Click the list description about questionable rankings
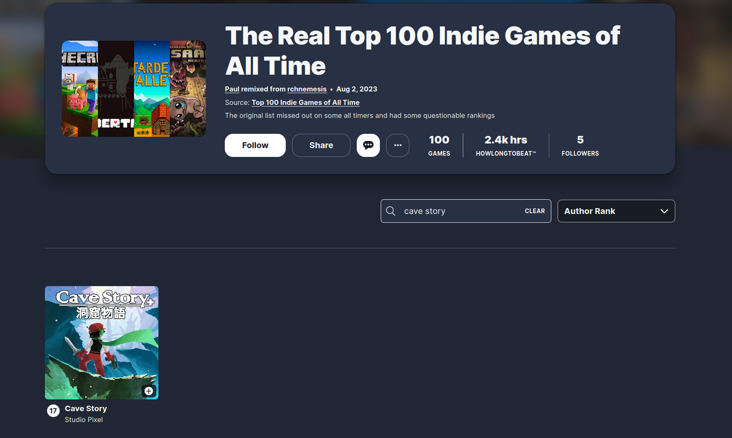 click(360, 115)
